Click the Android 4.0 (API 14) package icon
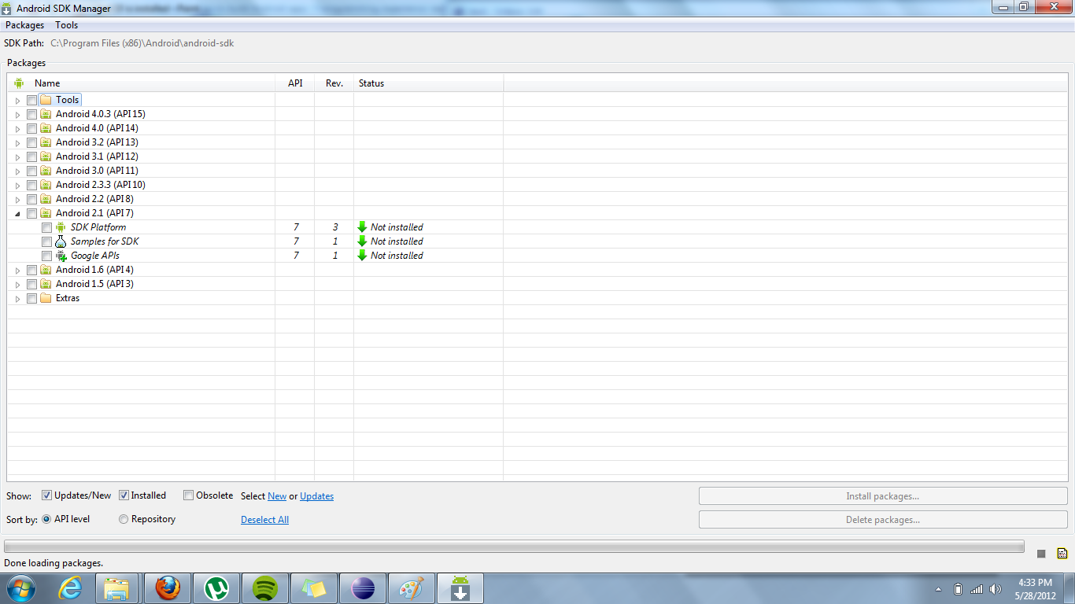Viewport: 1075px width, 604px height. pyautogui.click(x=46, y=128)
